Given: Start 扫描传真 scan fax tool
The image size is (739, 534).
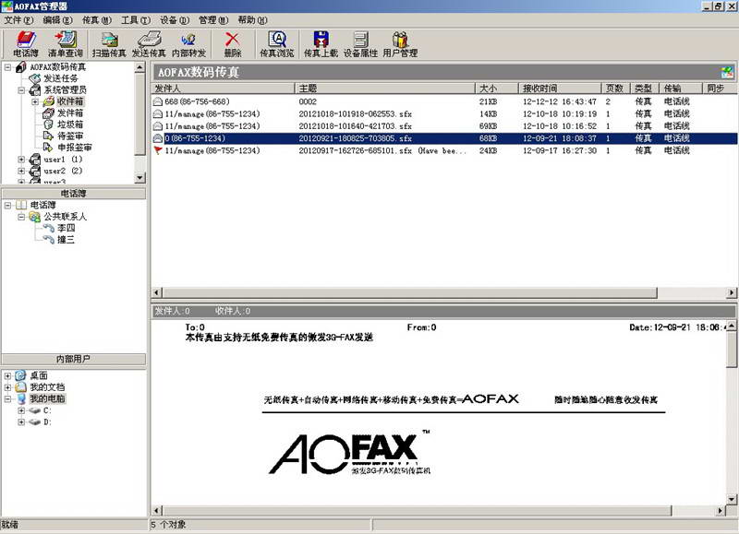Looking at the screenshot, I should [110, 44].
